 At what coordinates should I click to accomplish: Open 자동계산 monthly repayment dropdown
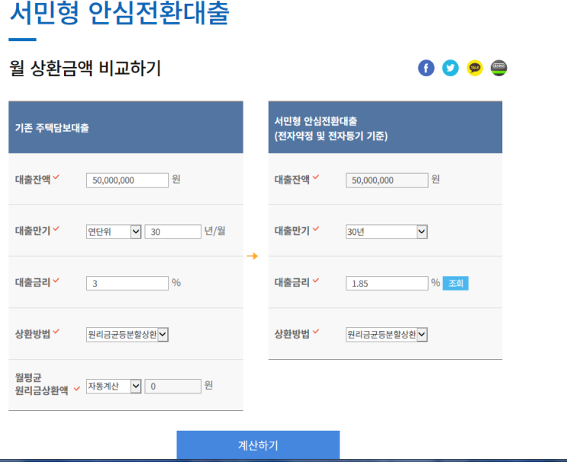coord(114,387)
